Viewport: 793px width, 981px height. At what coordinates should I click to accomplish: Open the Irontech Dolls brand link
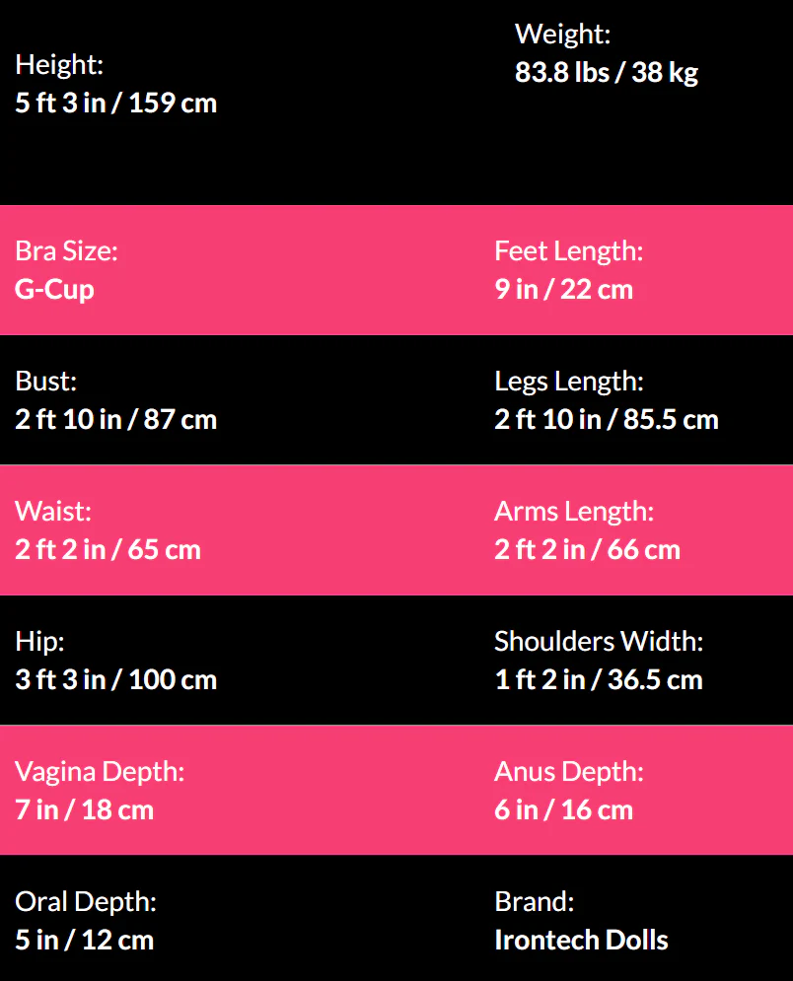tap(581, 941)
